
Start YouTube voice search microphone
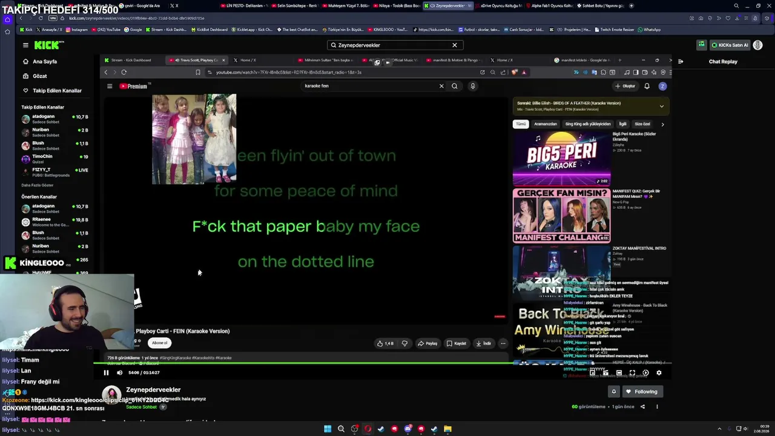(473, 86)
